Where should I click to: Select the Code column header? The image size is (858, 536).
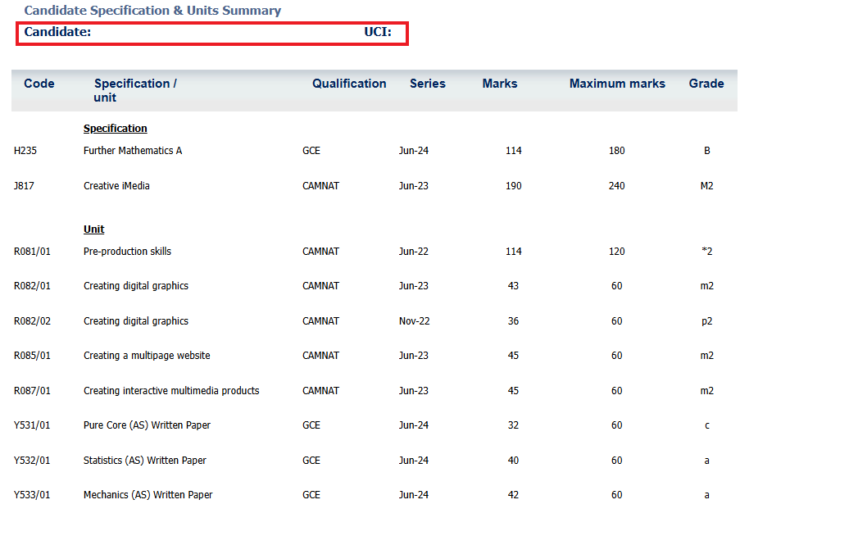point(39,84)
